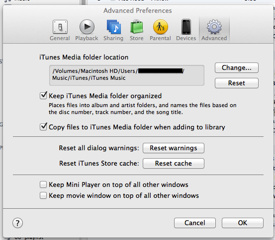Click the Places files into album description text

click(x=142, y=109)
